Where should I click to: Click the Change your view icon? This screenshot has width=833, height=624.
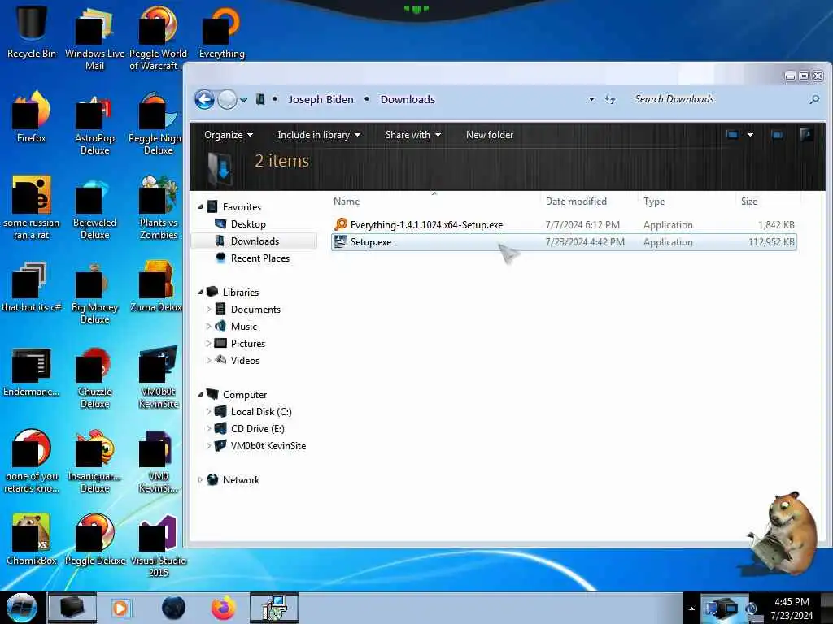pos(732,135)
